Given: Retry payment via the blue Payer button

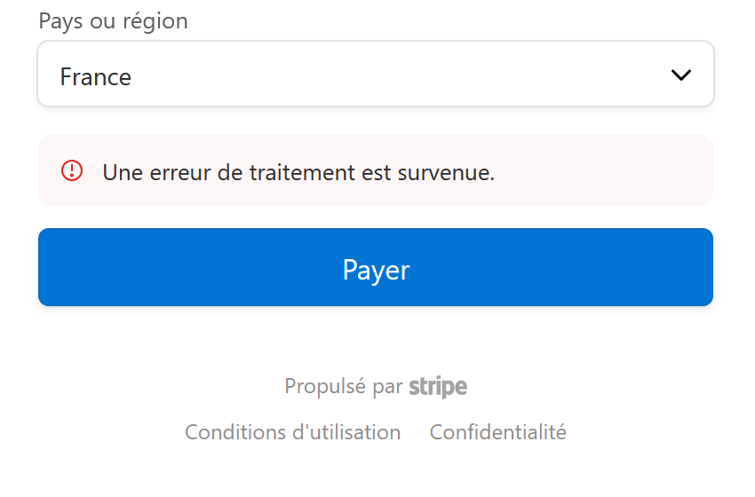Looking at the screenshot, I should coord(376,267).
